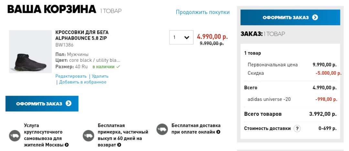Remove item with the Удалить link
The width and height of the screenshot is (349, 151).
pos(100,76)
